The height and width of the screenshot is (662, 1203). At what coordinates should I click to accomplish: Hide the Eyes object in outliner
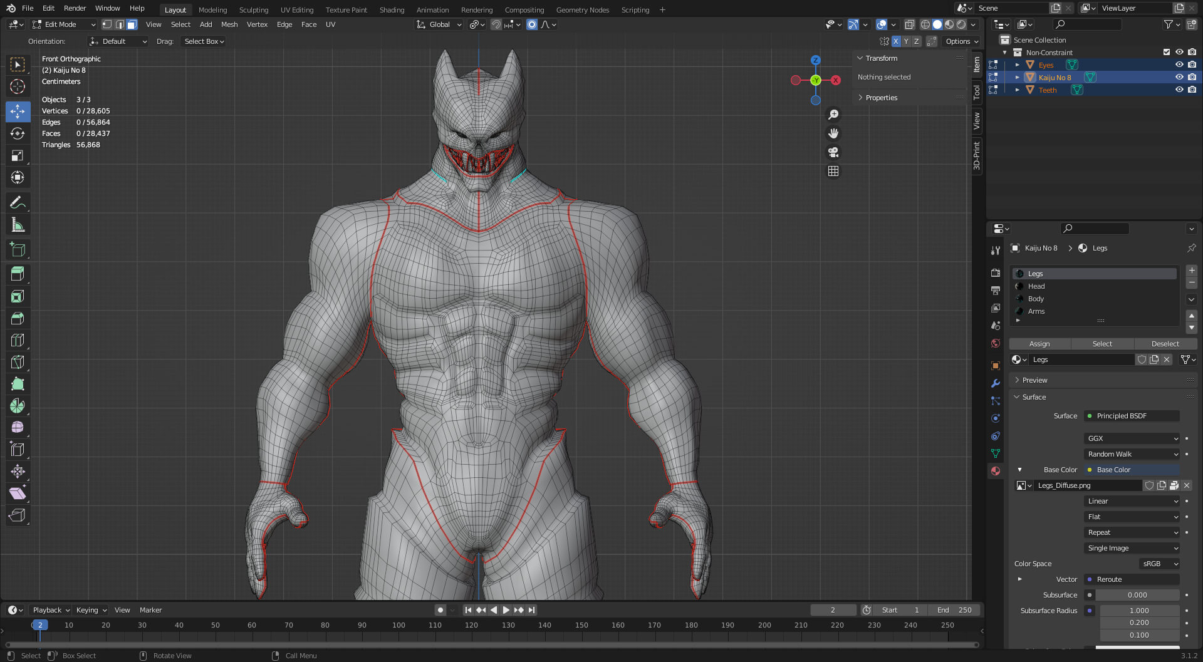(1179, 65)
